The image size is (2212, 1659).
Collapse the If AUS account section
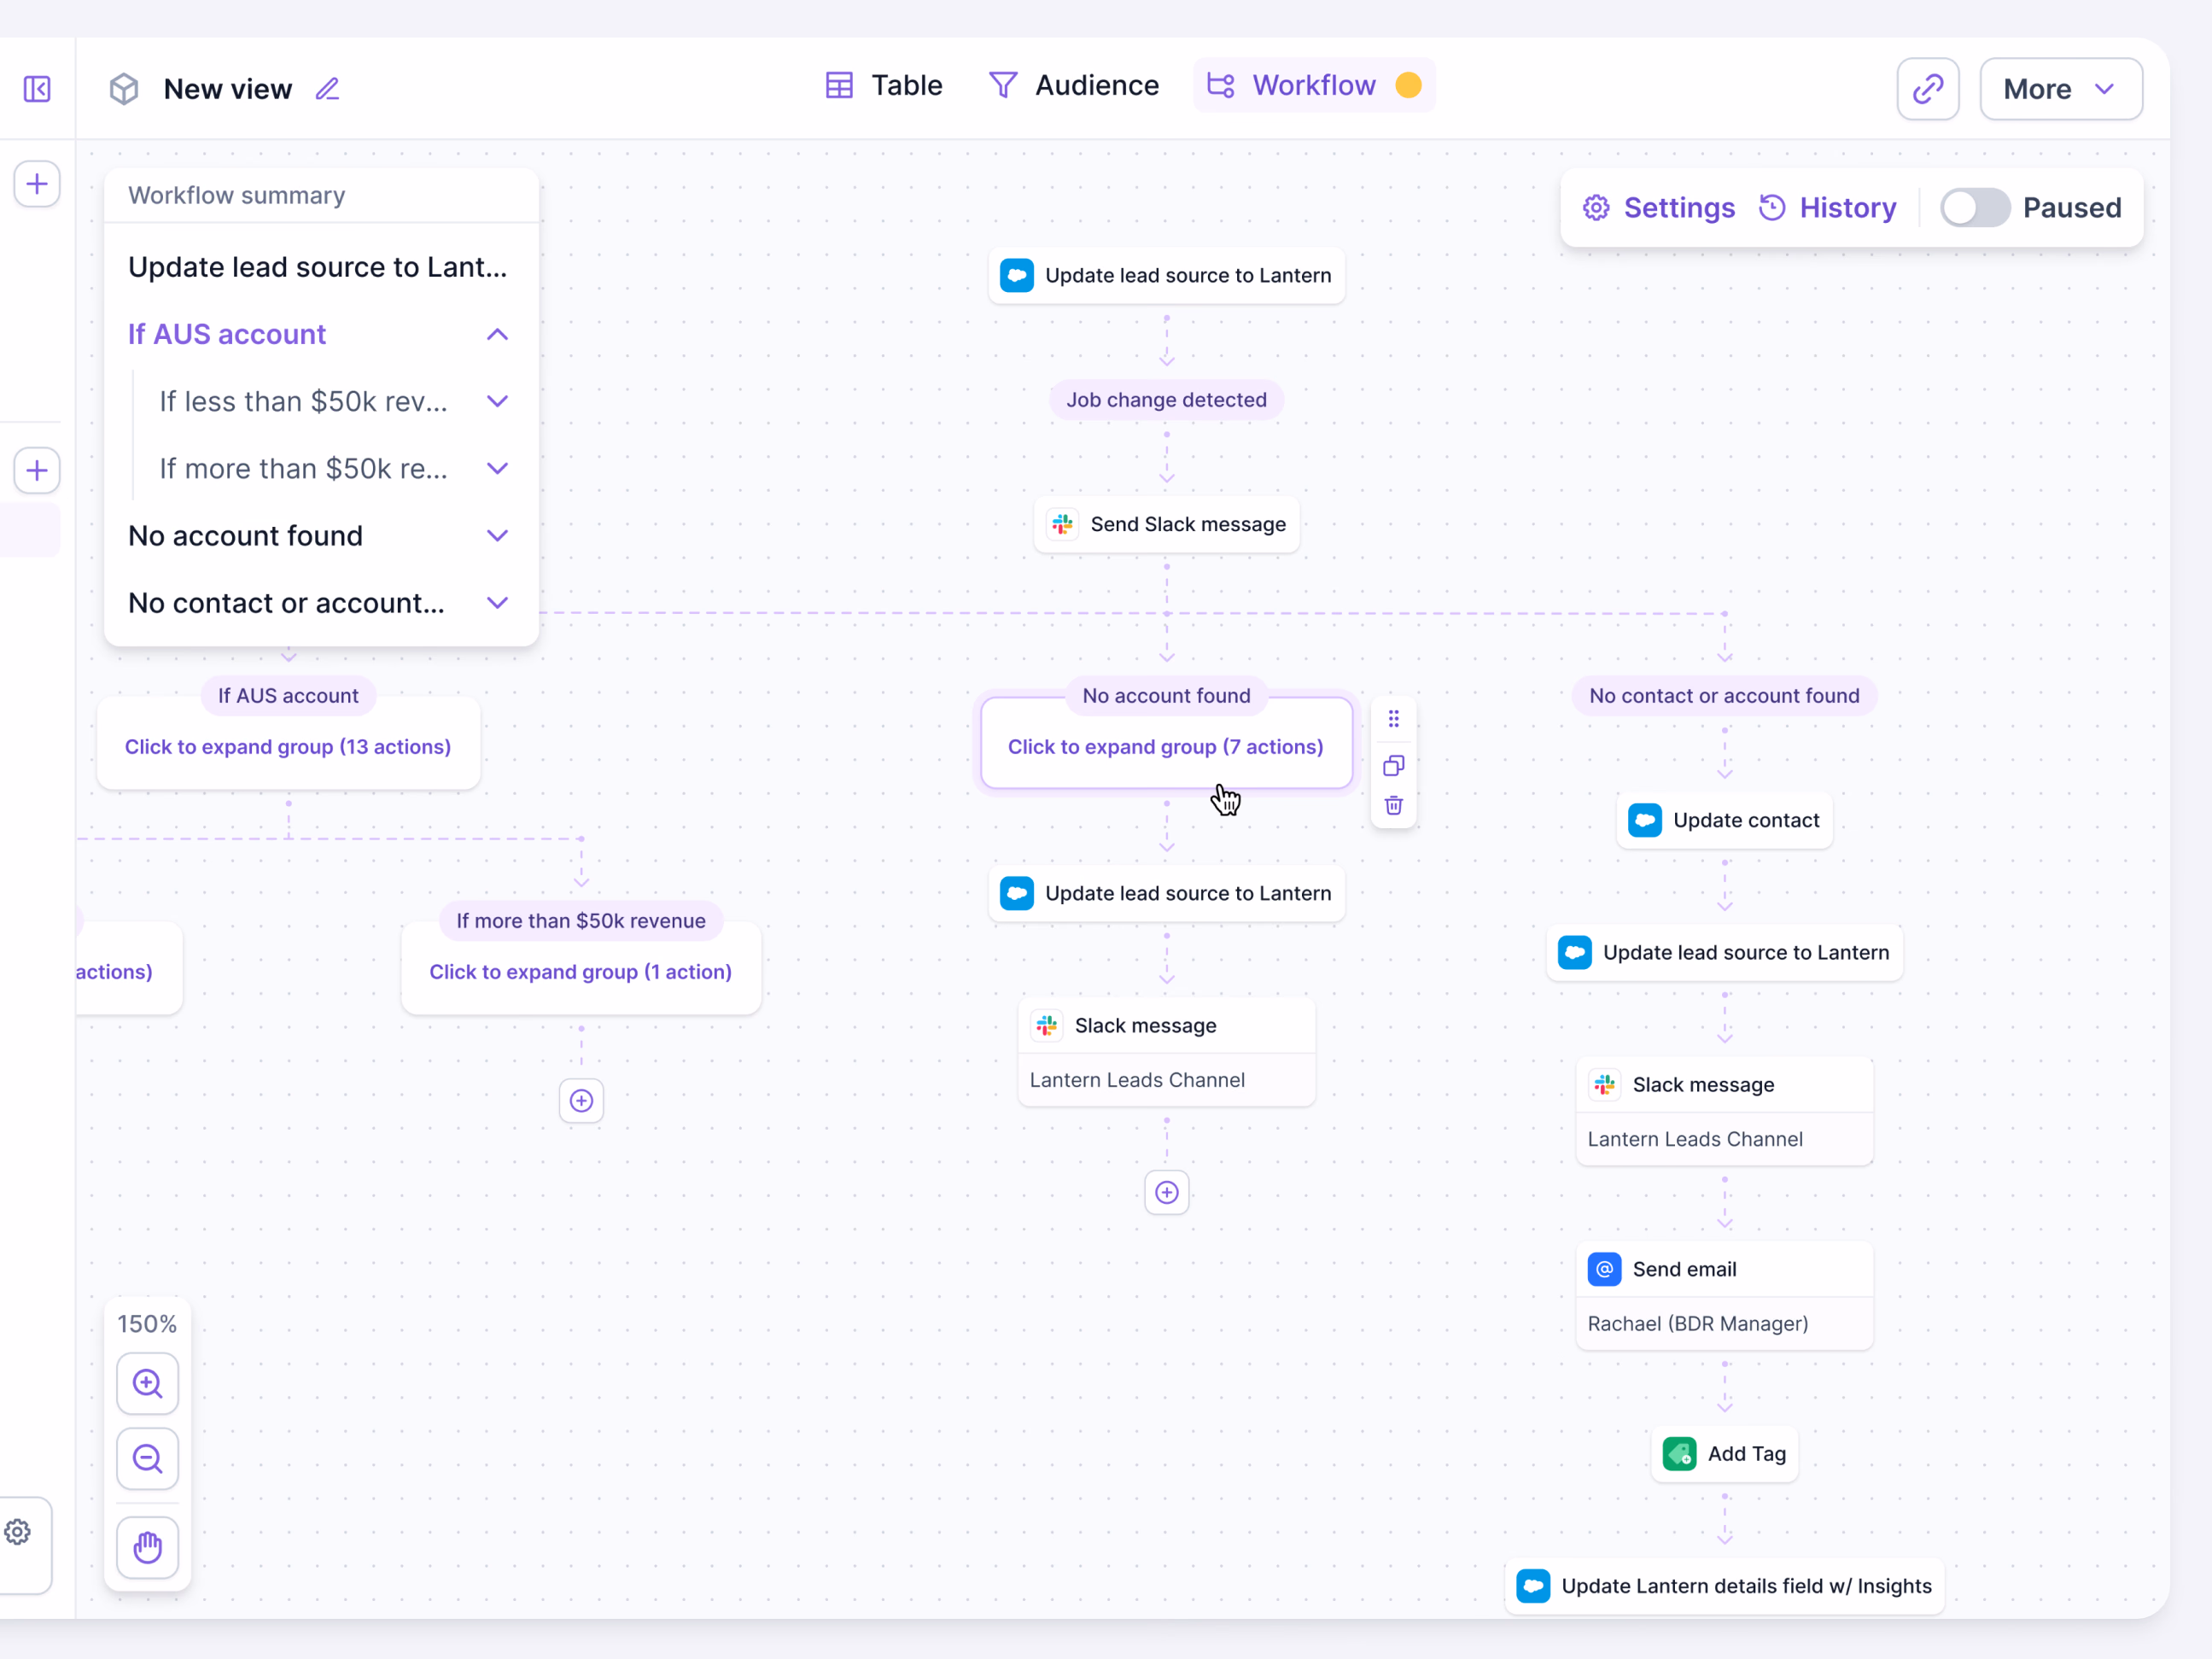pyautogui.click(x=497, y=334)
